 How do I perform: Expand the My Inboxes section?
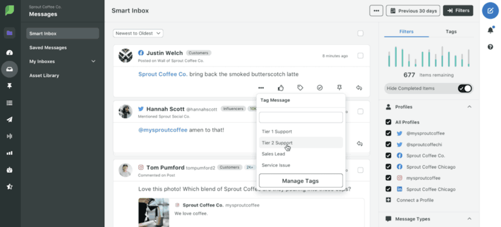click(93, 62)
